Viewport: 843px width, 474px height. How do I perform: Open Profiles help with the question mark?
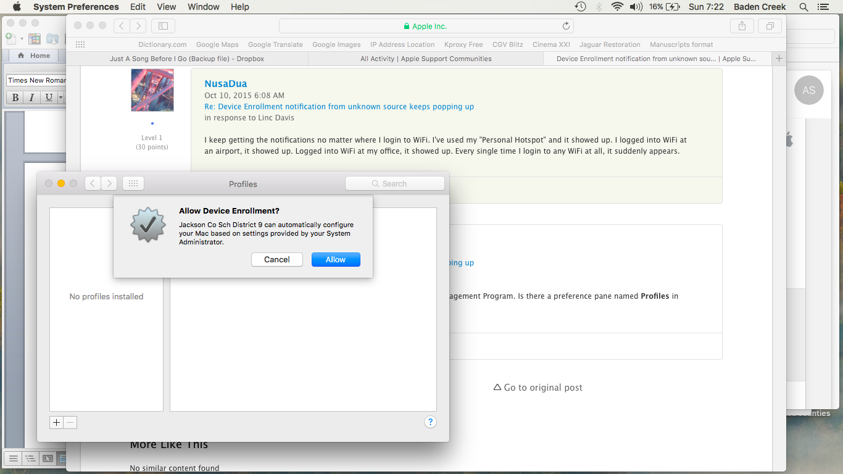tap(431, 422)
